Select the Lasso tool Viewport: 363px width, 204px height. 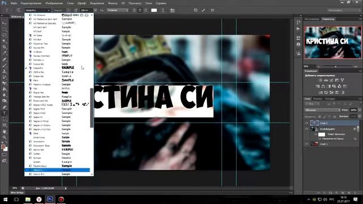[x=5, y=35]
